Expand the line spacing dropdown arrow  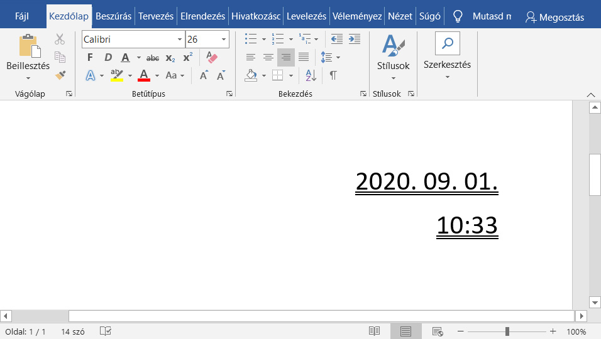338,58
